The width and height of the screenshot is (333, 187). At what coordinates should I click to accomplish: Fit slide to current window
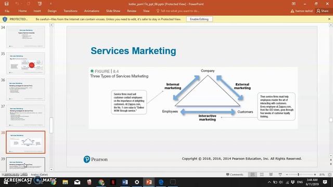click(329, 175)
